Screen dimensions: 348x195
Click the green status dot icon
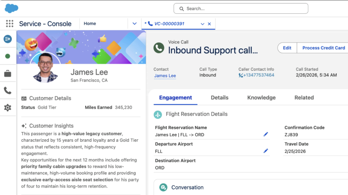click(8, 56)
